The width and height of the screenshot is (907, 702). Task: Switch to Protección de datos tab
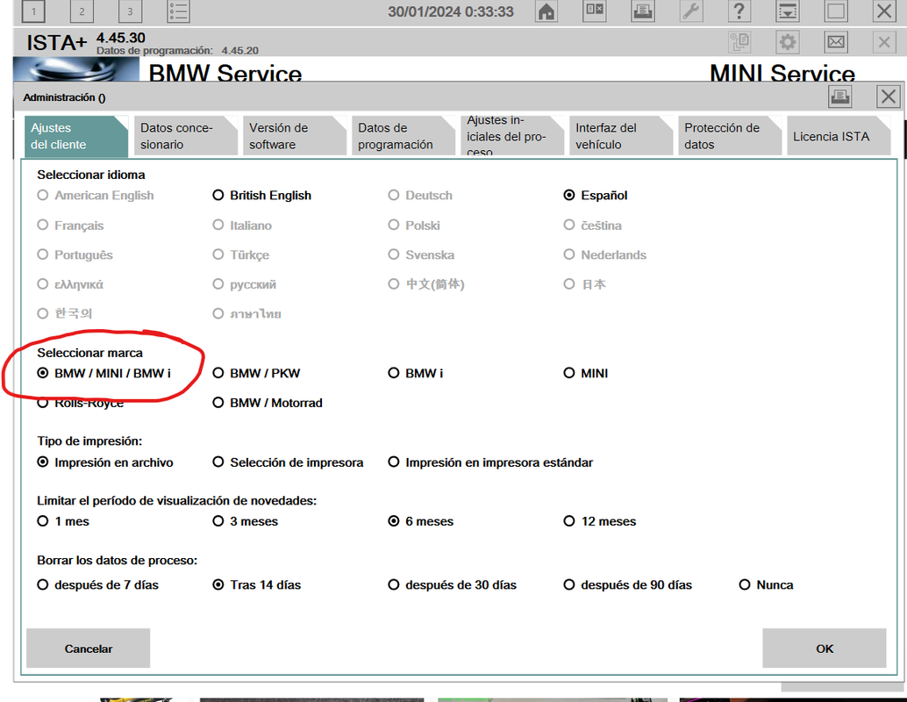[730, 136]
